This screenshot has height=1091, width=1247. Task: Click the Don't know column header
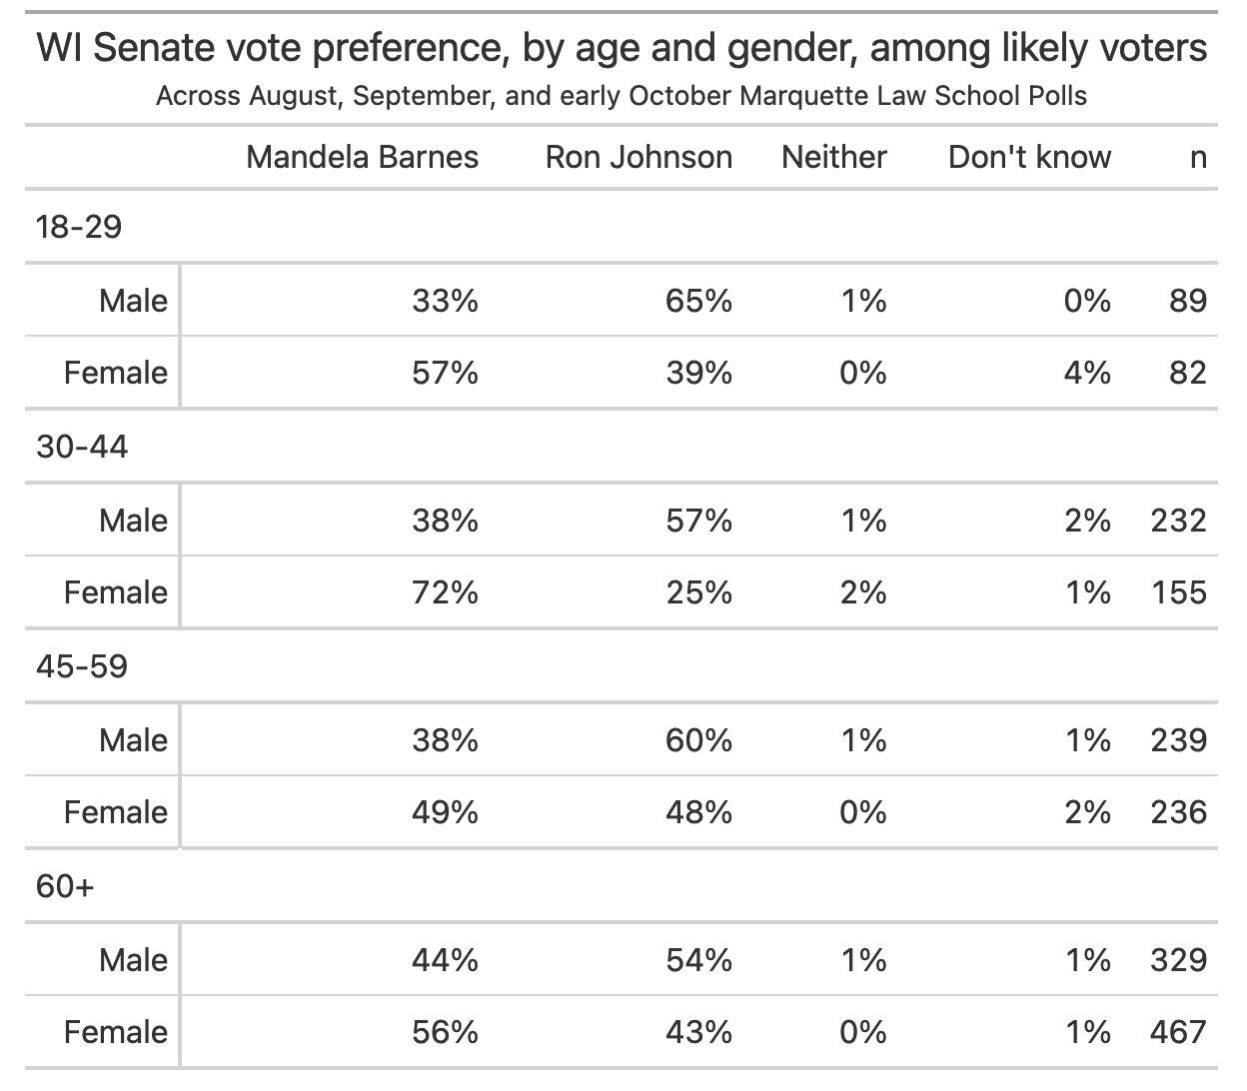click(x=1029, y=157)
